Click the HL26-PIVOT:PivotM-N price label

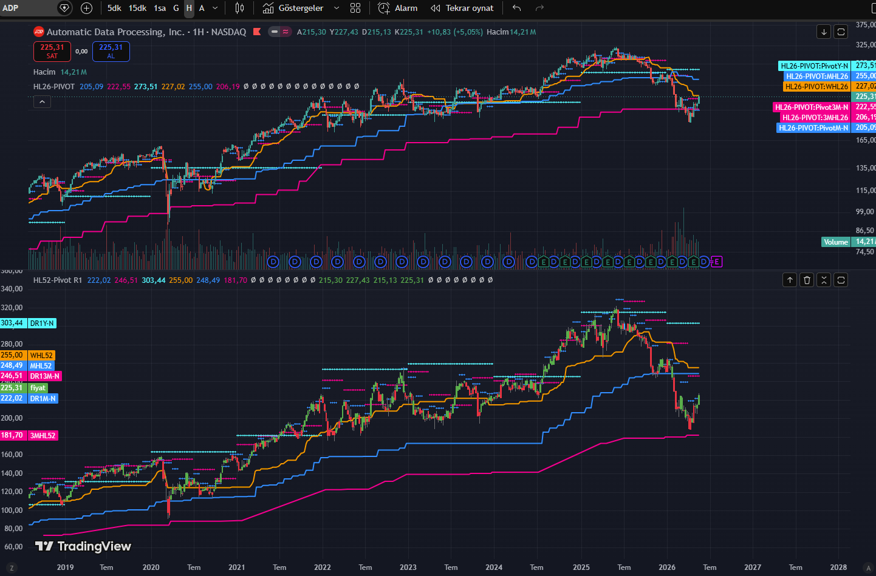point(813,127)
